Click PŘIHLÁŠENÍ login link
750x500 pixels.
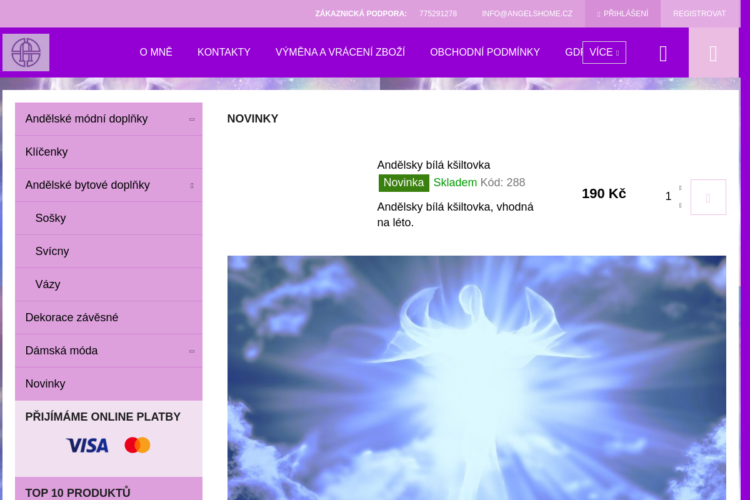(x=622, y=14)
